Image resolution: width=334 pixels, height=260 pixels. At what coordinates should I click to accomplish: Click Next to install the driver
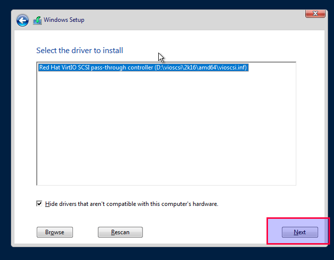[300, 232]
